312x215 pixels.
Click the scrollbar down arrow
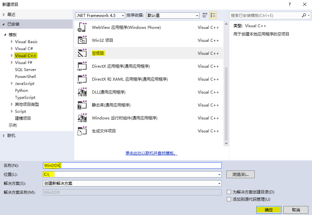pos(226,143)
